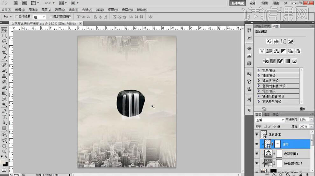Expand the '色阶'预设 list

click(259, 70)
